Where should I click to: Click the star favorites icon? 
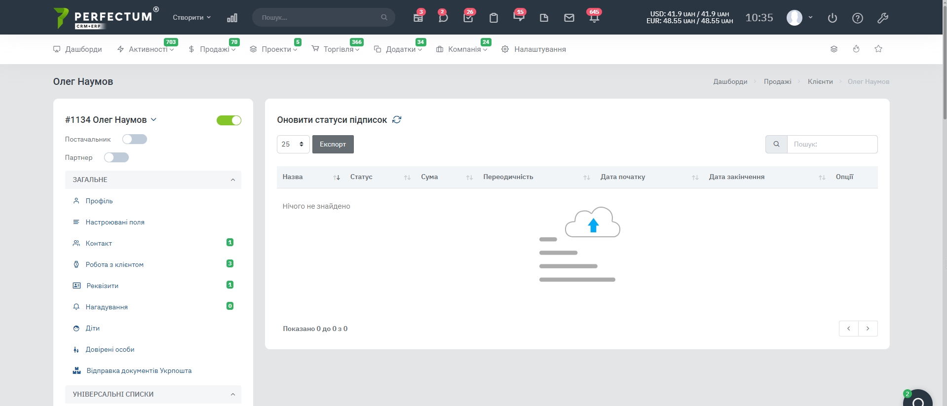pyautogui.click(x=878, y=49)
